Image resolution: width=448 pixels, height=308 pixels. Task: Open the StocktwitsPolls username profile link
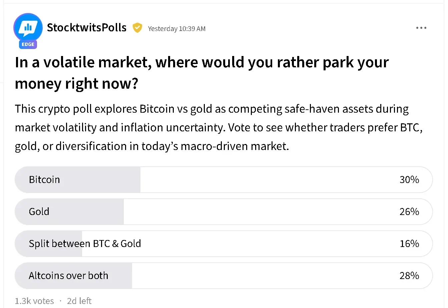click(x=87, y=28)
